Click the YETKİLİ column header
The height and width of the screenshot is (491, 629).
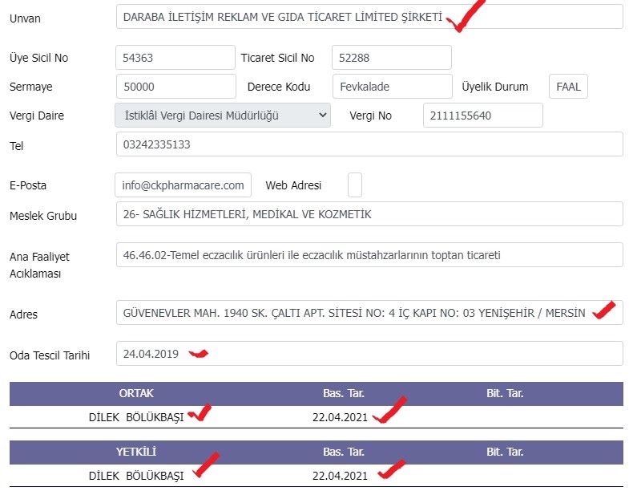[x=136, y=452]
